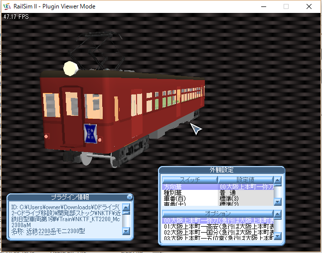The height and width of the screenshot is (253, 322).
Task: Click the scroll-down arrow of the オプション list
Action: pyautogui.click(x=278, y=236)
